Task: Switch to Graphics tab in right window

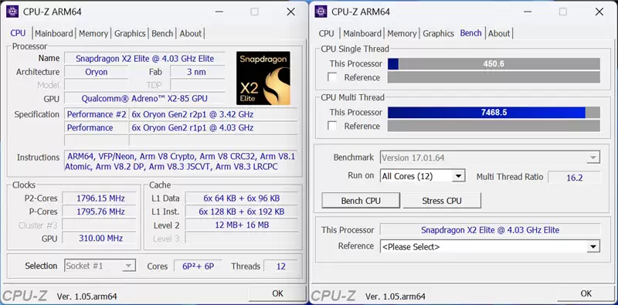Action: (x=438, y=33)
